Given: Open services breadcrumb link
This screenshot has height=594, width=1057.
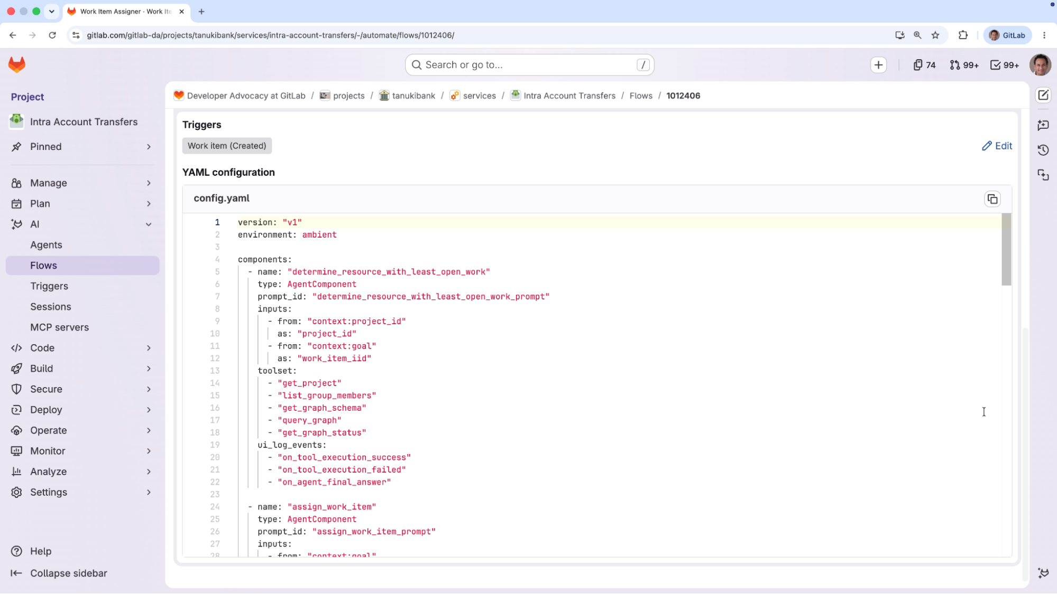Looking at the screenshot, I should pos(479,96).
